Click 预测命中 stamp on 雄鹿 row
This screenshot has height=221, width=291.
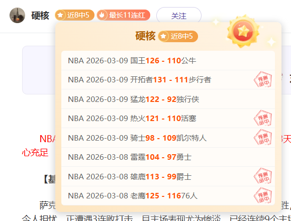pos(263,176)
